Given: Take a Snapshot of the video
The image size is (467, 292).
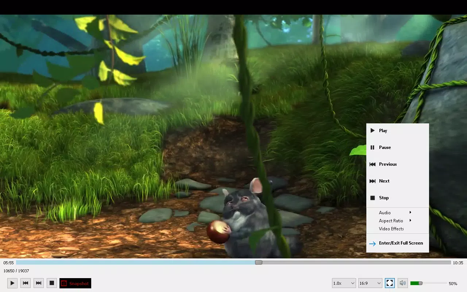Looking at the screenshot, I should [x=75, y=283].
